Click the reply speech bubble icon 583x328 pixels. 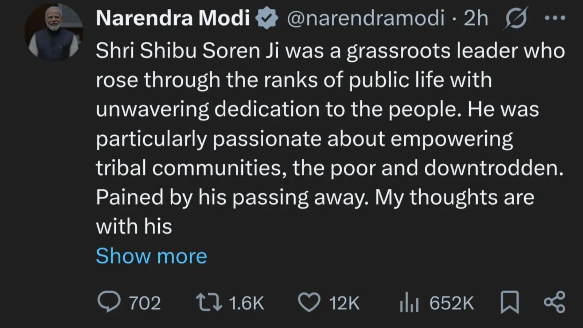pos(109,302)
